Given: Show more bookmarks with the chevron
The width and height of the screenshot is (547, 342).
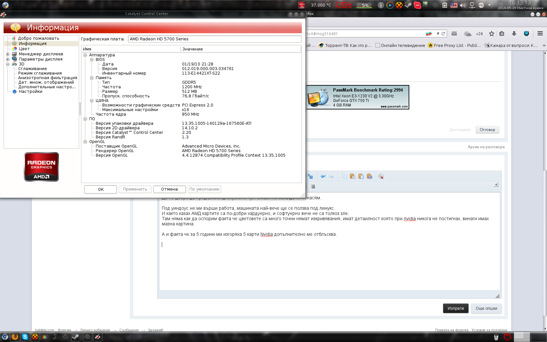Looking at the screenshot, I should (x=544, y=46).
